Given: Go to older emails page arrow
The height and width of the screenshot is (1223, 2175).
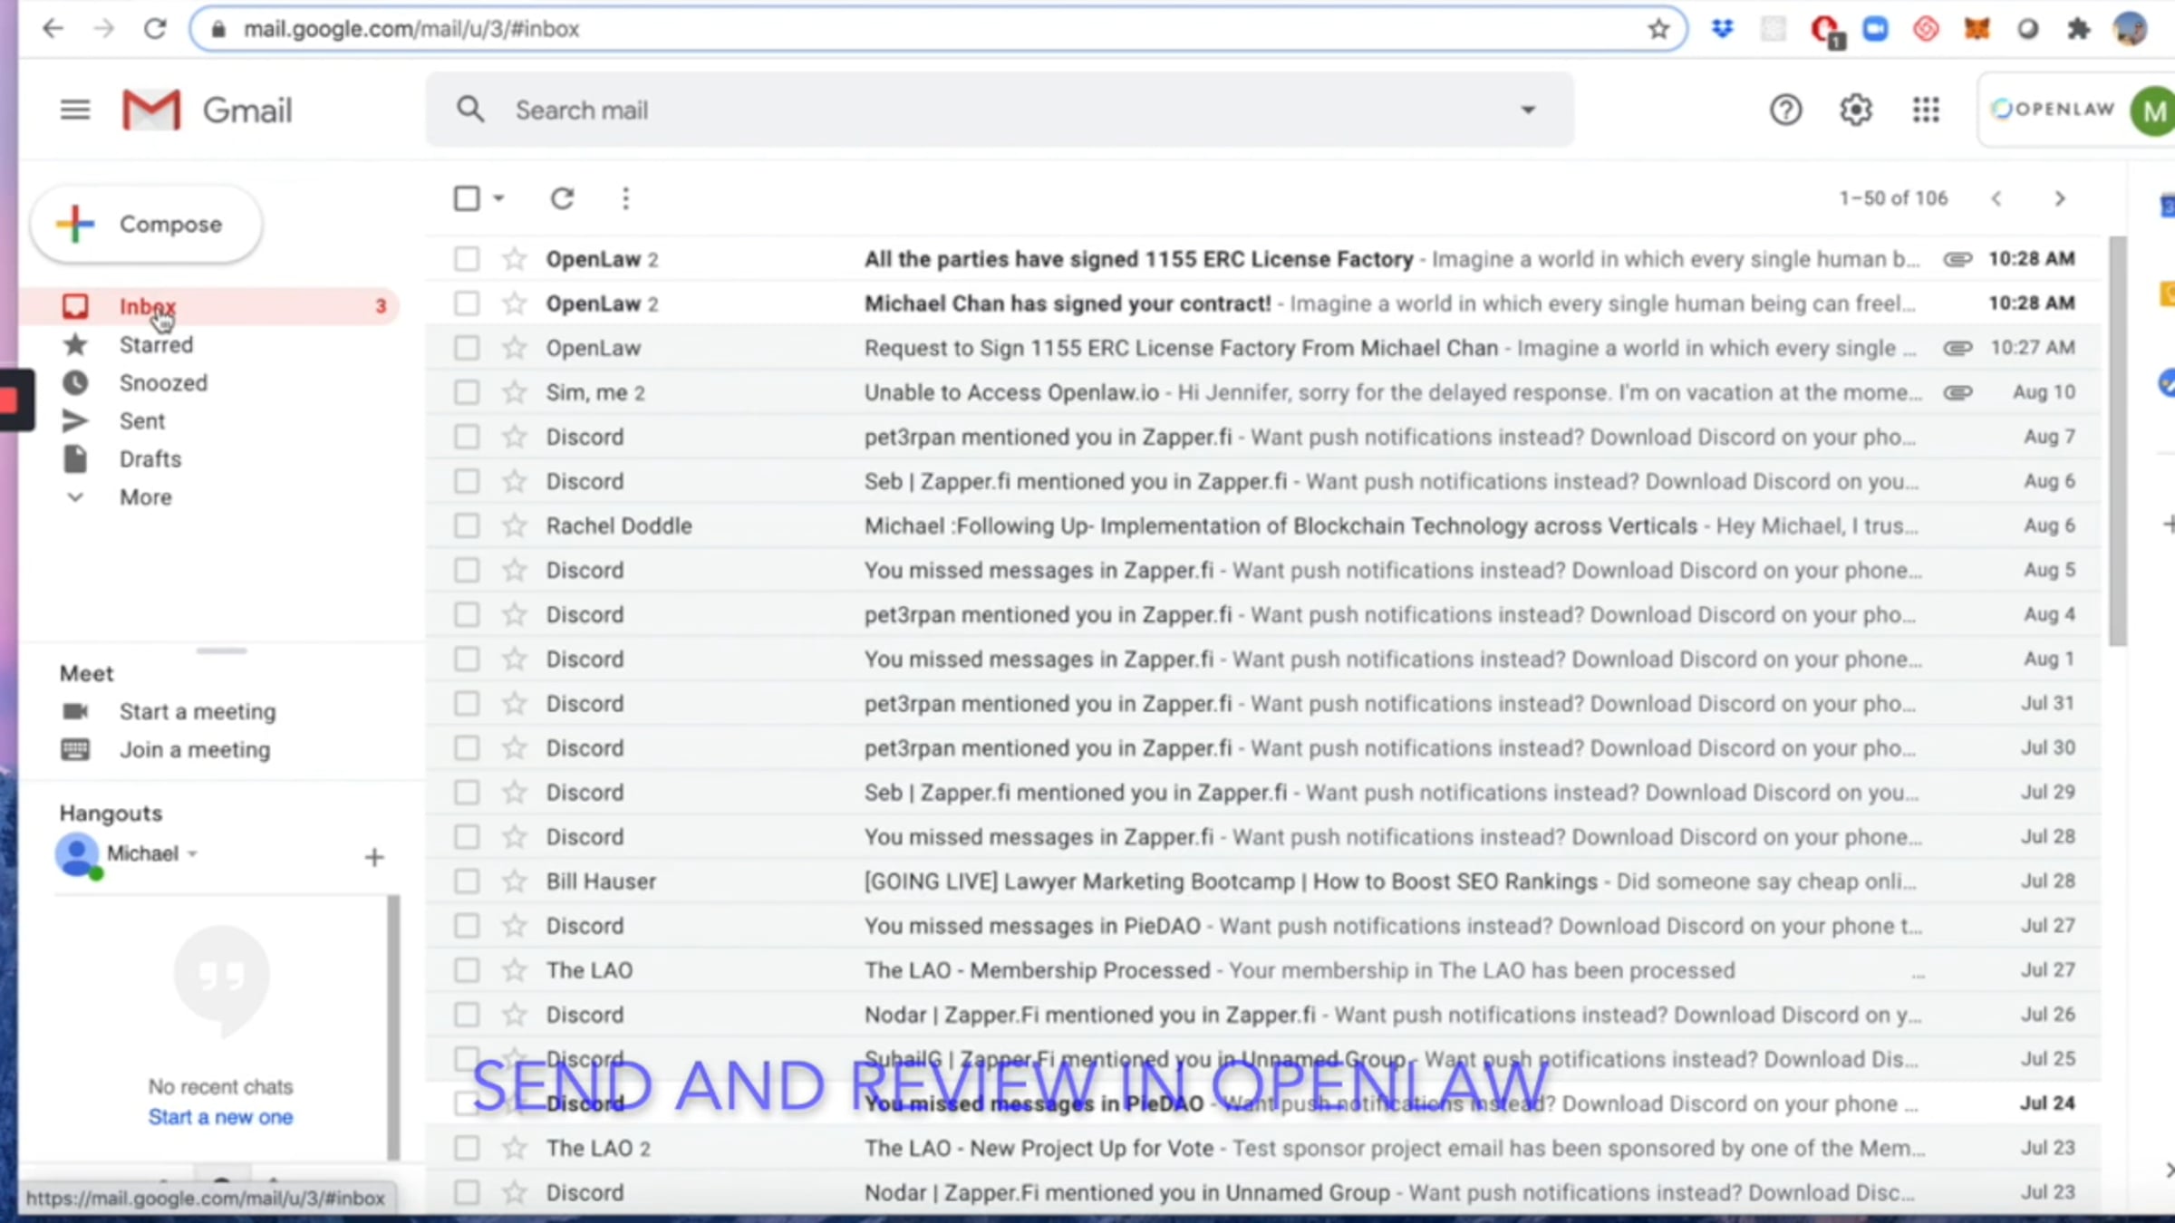Looking at the screenshot, I should tap(2060, 198).
